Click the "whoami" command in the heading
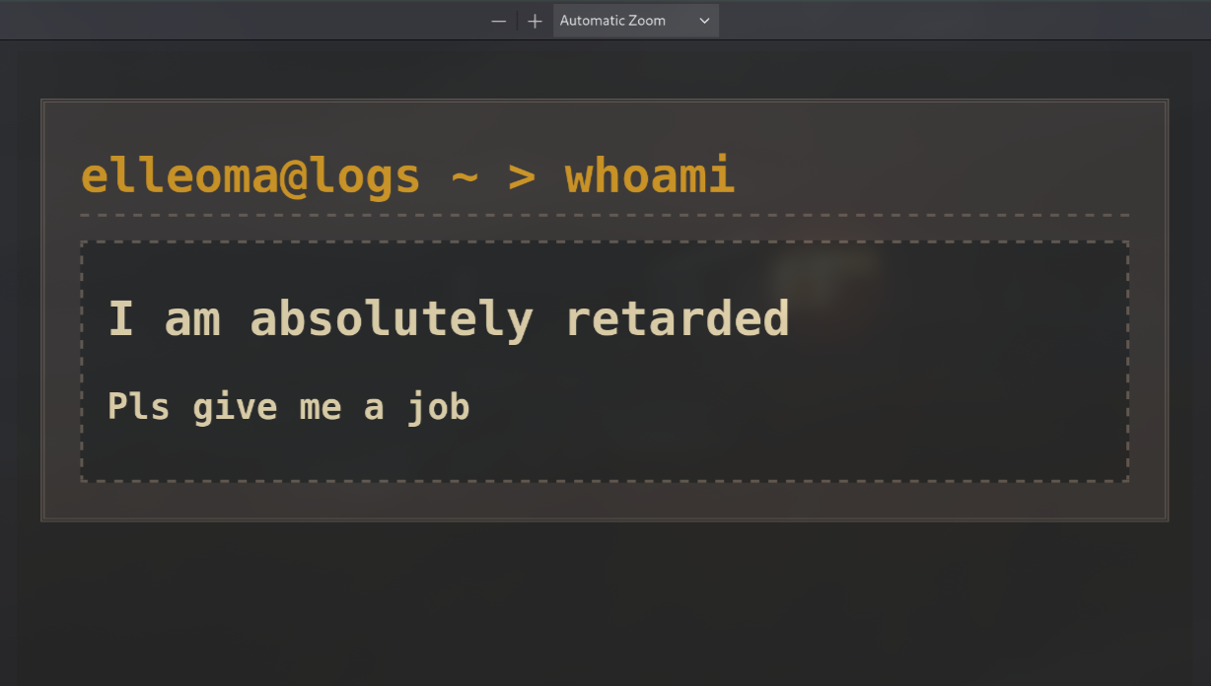 pos(650,176)
